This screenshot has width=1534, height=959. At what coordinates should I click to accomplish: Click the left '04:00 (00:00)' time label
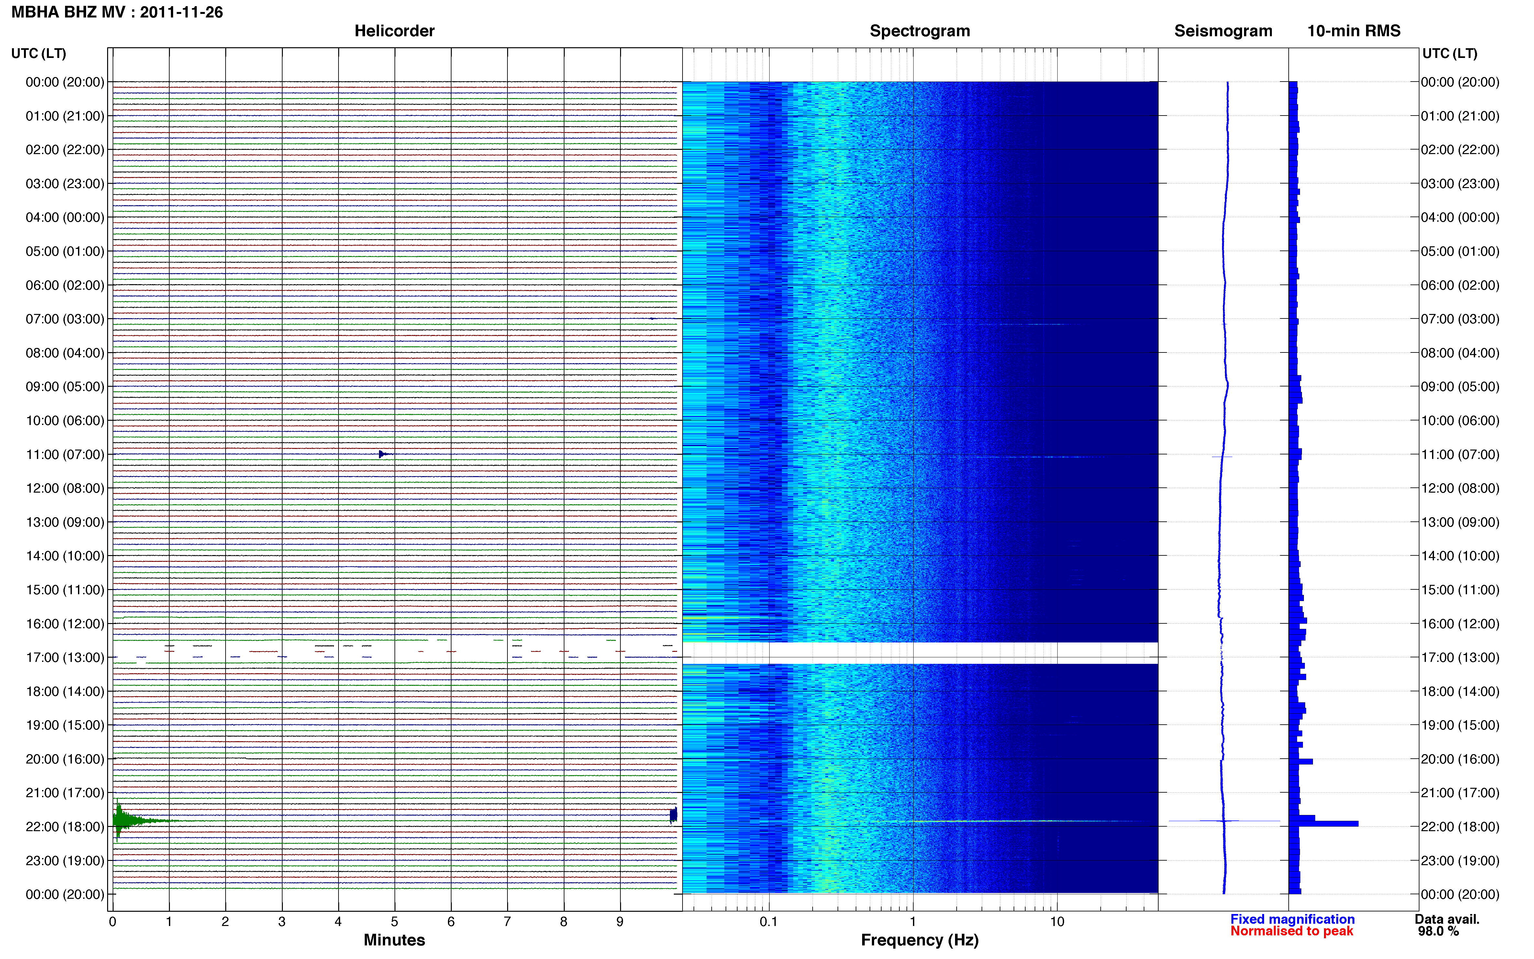click(65, 217)
